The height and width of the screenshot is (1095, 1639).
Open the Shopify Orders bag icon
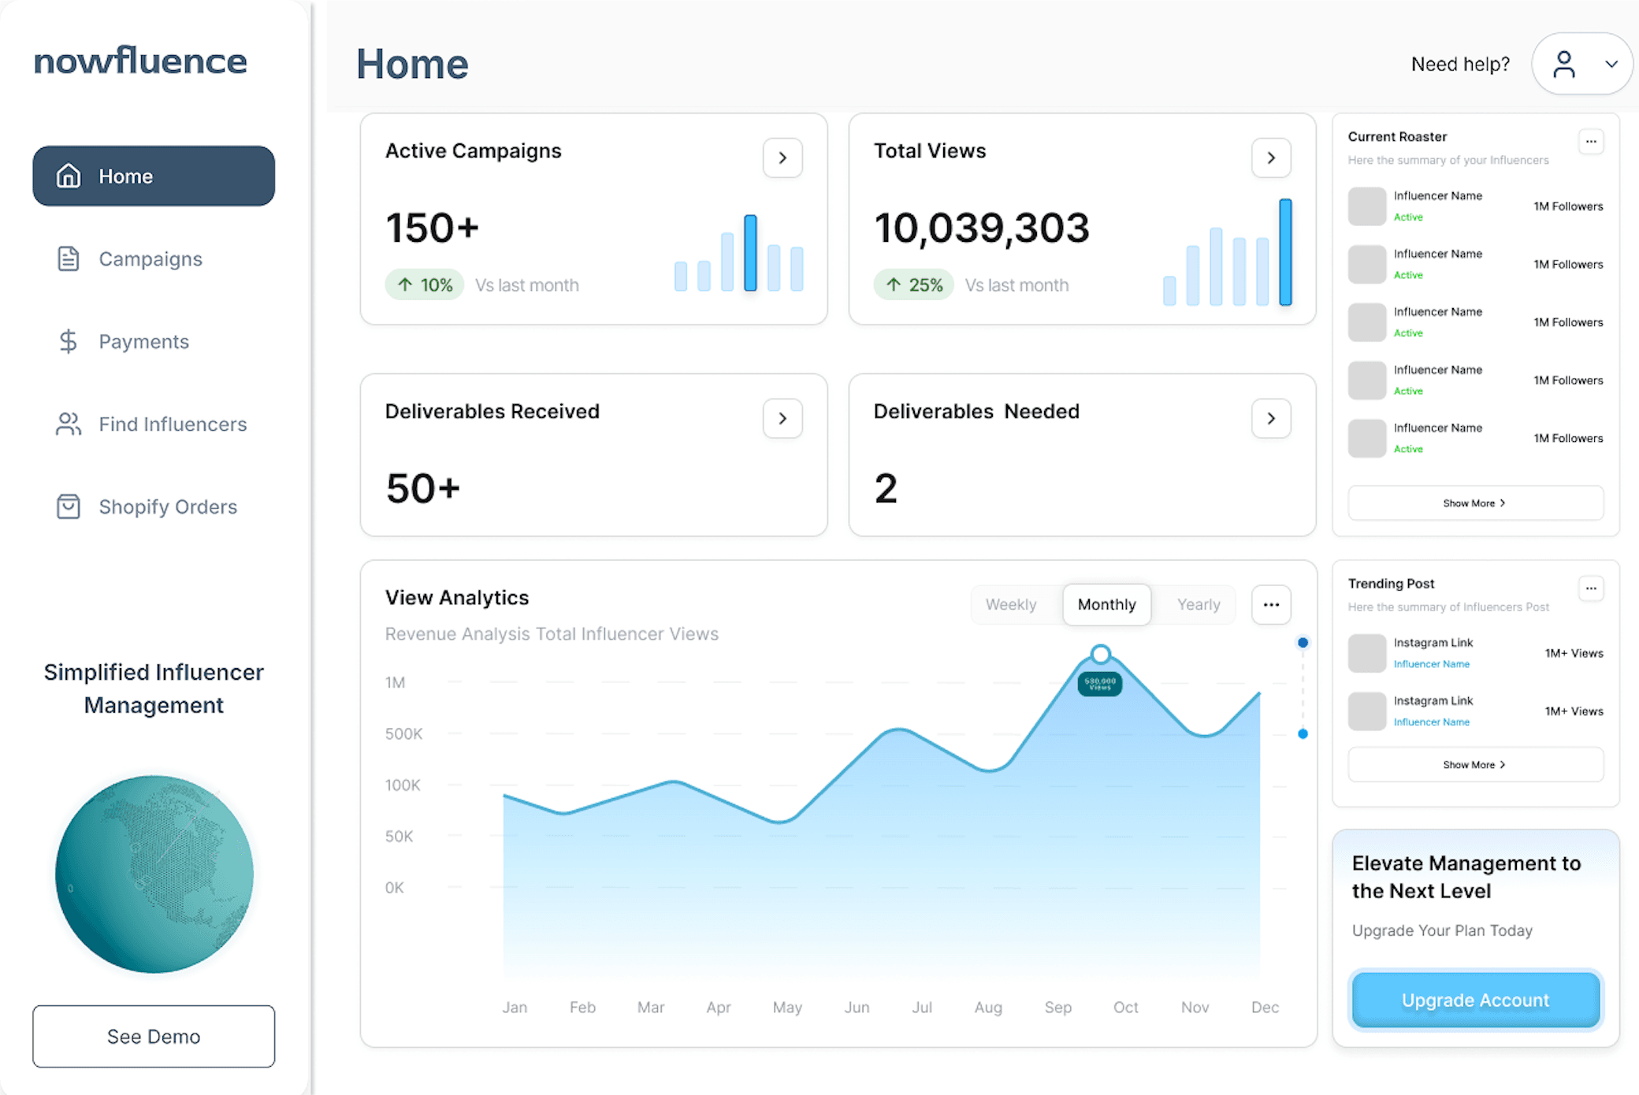point(69,507)
